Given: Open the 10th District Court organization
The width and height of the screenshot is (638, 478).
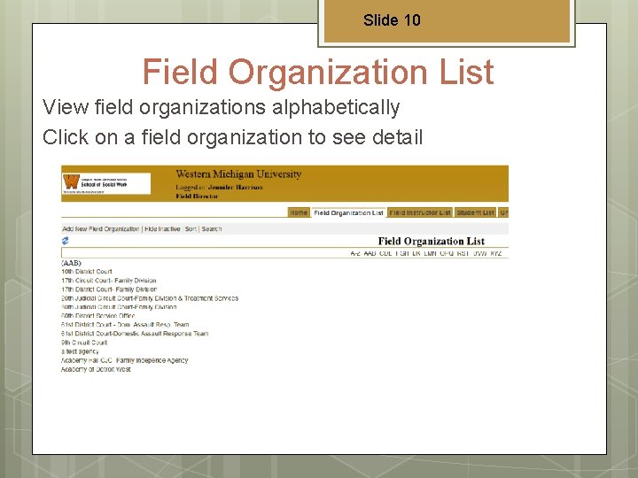Looking at the screenshot, I should click(87, 272).
